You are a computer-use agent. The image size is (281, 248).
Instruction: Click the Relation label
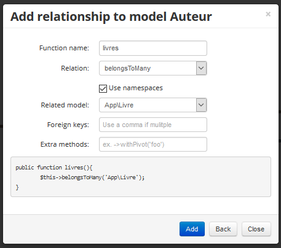tap(75, 68)
